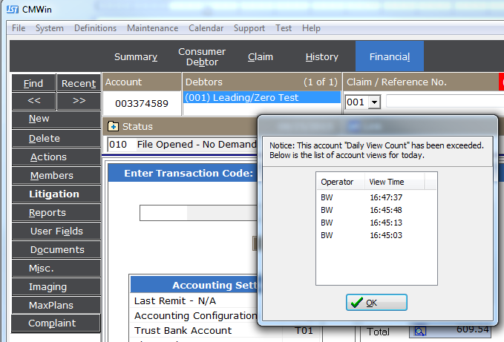Click the Recent button
The image size is (504, 342).
tap(79, 83)
